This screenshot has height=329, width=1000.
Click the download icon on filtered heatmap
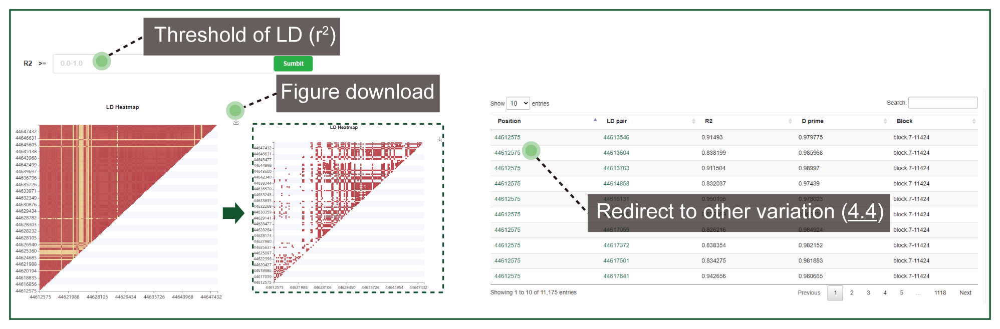coord(439,140)
